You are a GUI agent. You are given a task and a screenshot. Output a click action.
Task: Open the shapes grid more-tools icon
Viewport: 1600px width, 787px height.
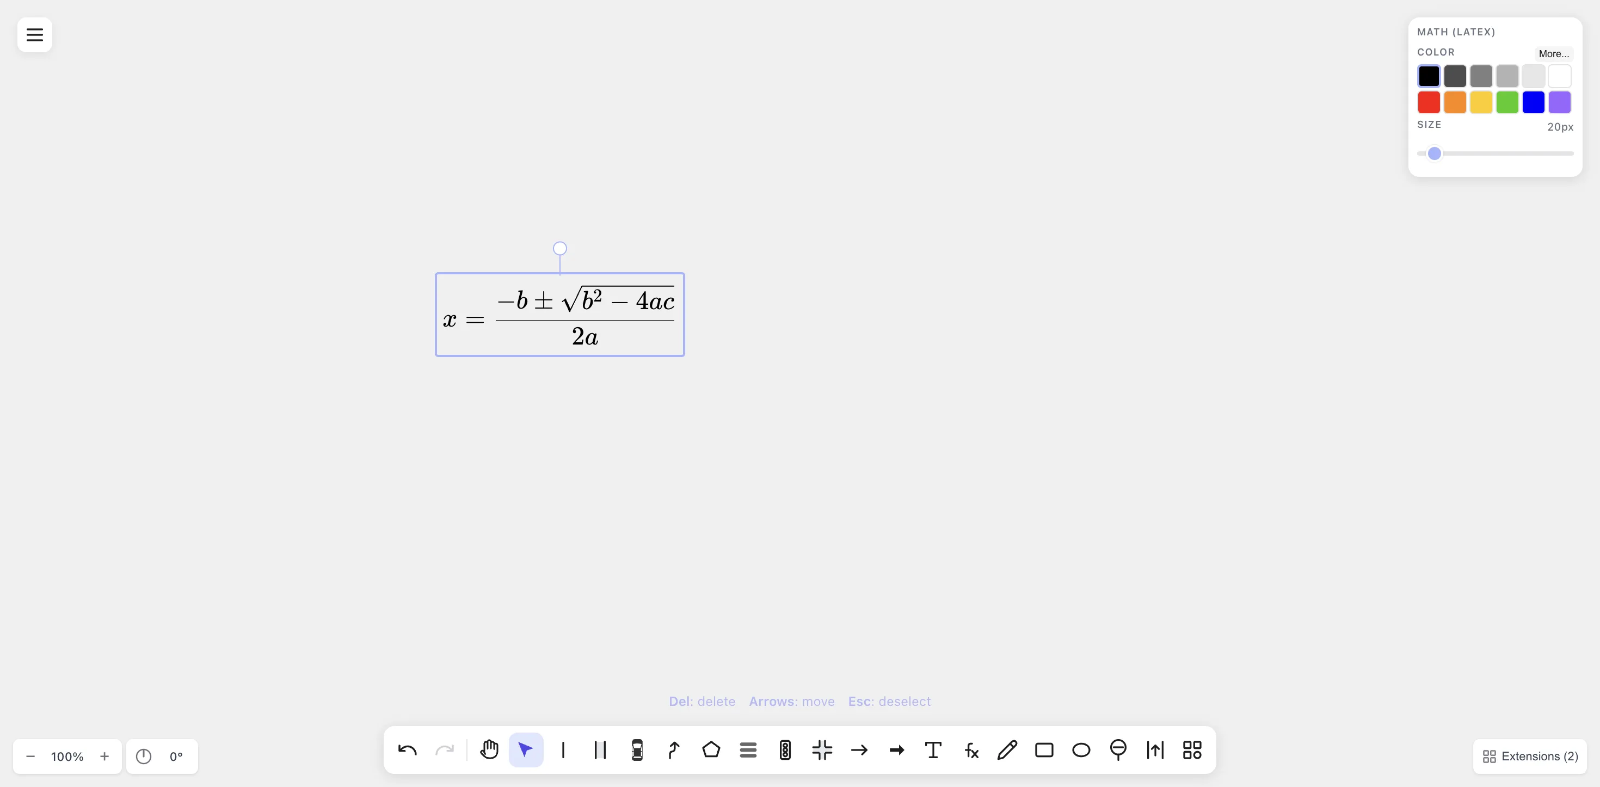1192,751
